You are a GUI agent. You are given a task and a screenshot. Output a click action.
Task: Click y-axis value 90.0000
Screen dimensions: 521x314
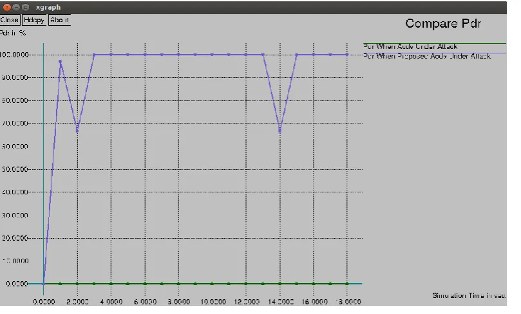coord(15,77)
